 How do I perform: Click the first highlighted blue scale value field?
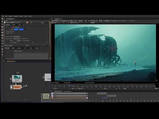coord(16,29)
